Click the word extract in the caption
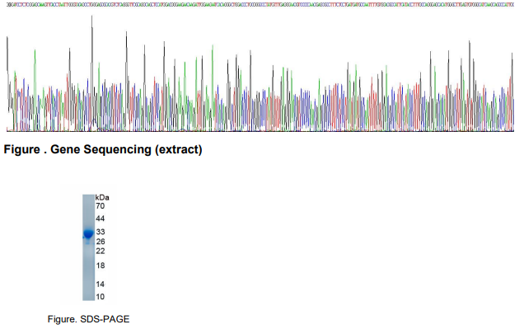The height and width of the screenshot is (329, 524). click(x=179, y=149)
